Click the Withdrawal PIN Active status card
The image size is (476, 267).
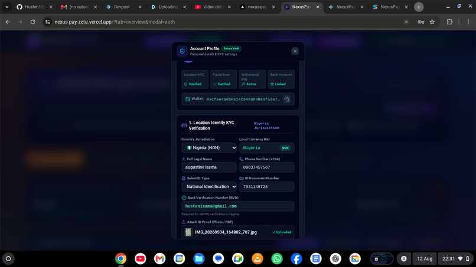tap(252, 80)
